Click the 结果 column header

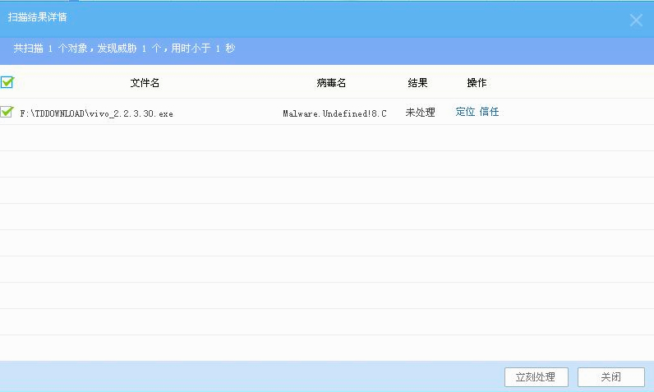tap(417, 83)
